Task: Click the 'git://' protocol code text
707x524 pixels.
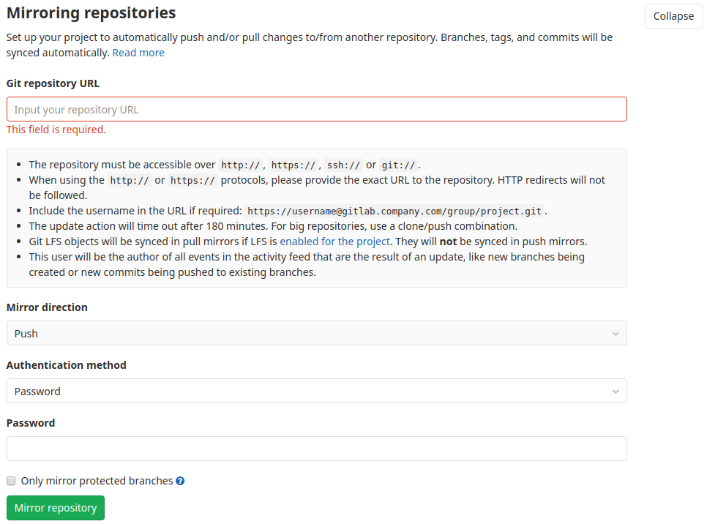Action: 398,165
